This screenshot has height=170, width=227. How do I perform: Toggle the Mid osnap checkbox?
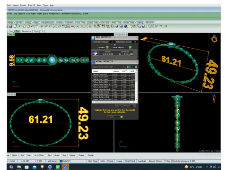coord(19,155)
